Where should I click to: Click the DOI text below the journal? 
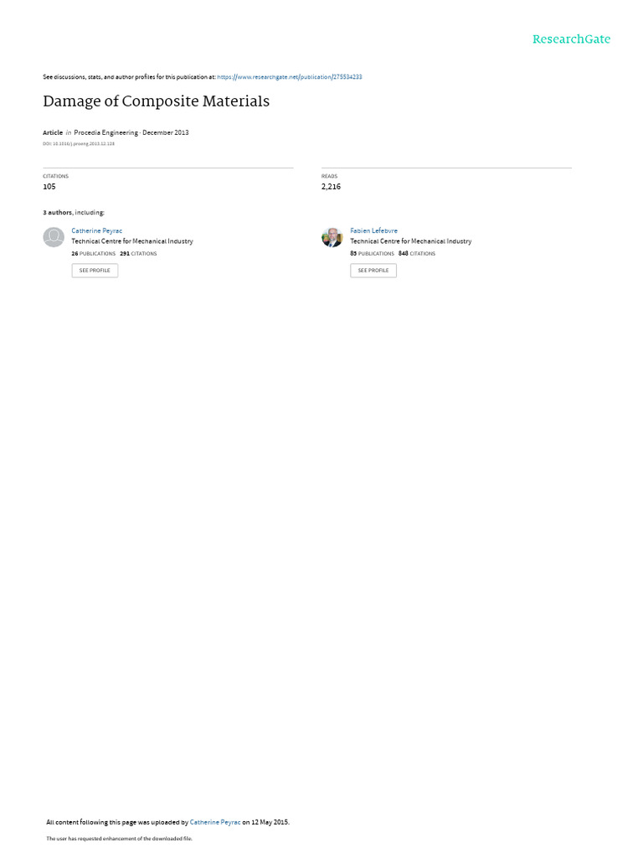(x=79, y=144)
